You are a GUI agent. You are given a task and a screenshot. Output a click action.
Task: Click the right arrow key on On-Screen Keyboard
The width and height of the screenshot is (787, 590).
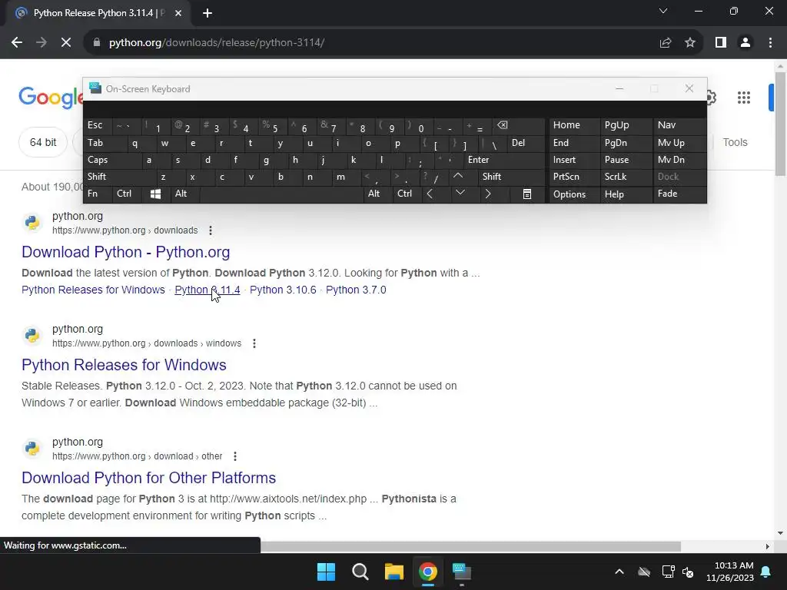[488, 194]
